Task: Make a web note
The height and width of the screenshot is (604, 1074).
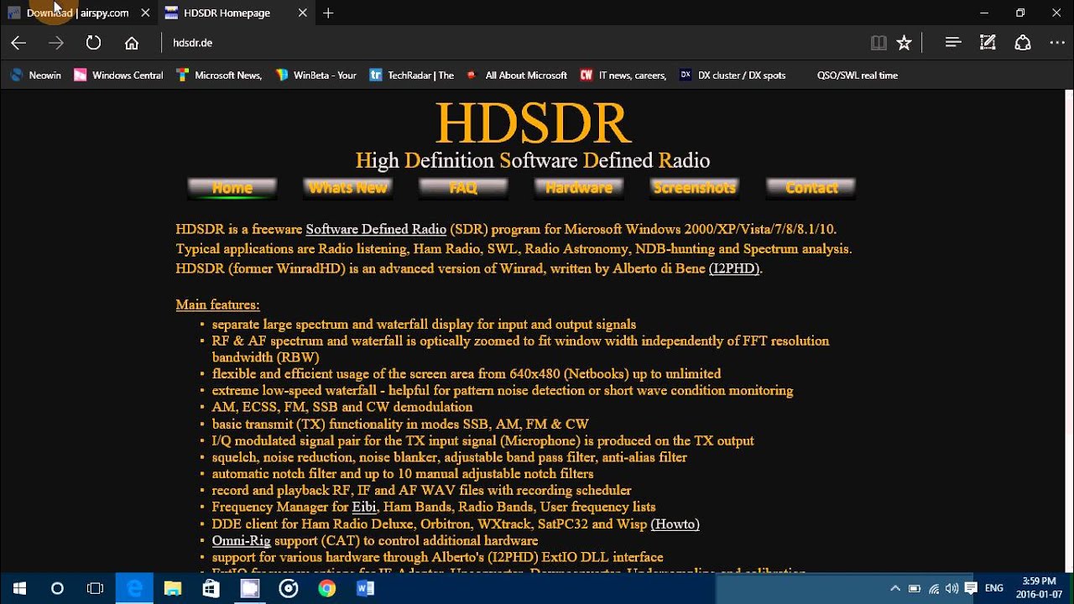Action: pos(988,43)
